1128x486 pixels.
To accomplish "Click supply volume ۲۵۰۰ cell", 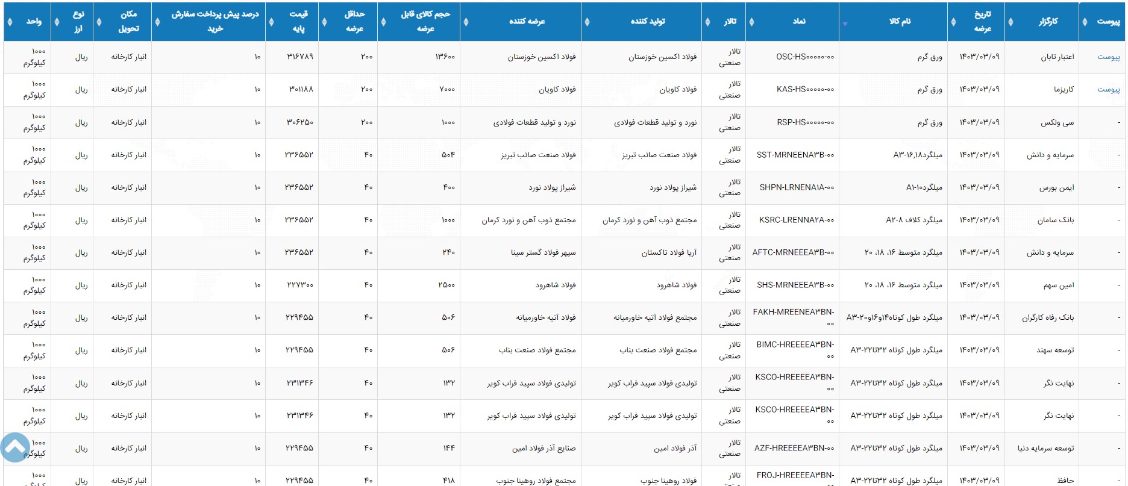I will click(446, 285).
